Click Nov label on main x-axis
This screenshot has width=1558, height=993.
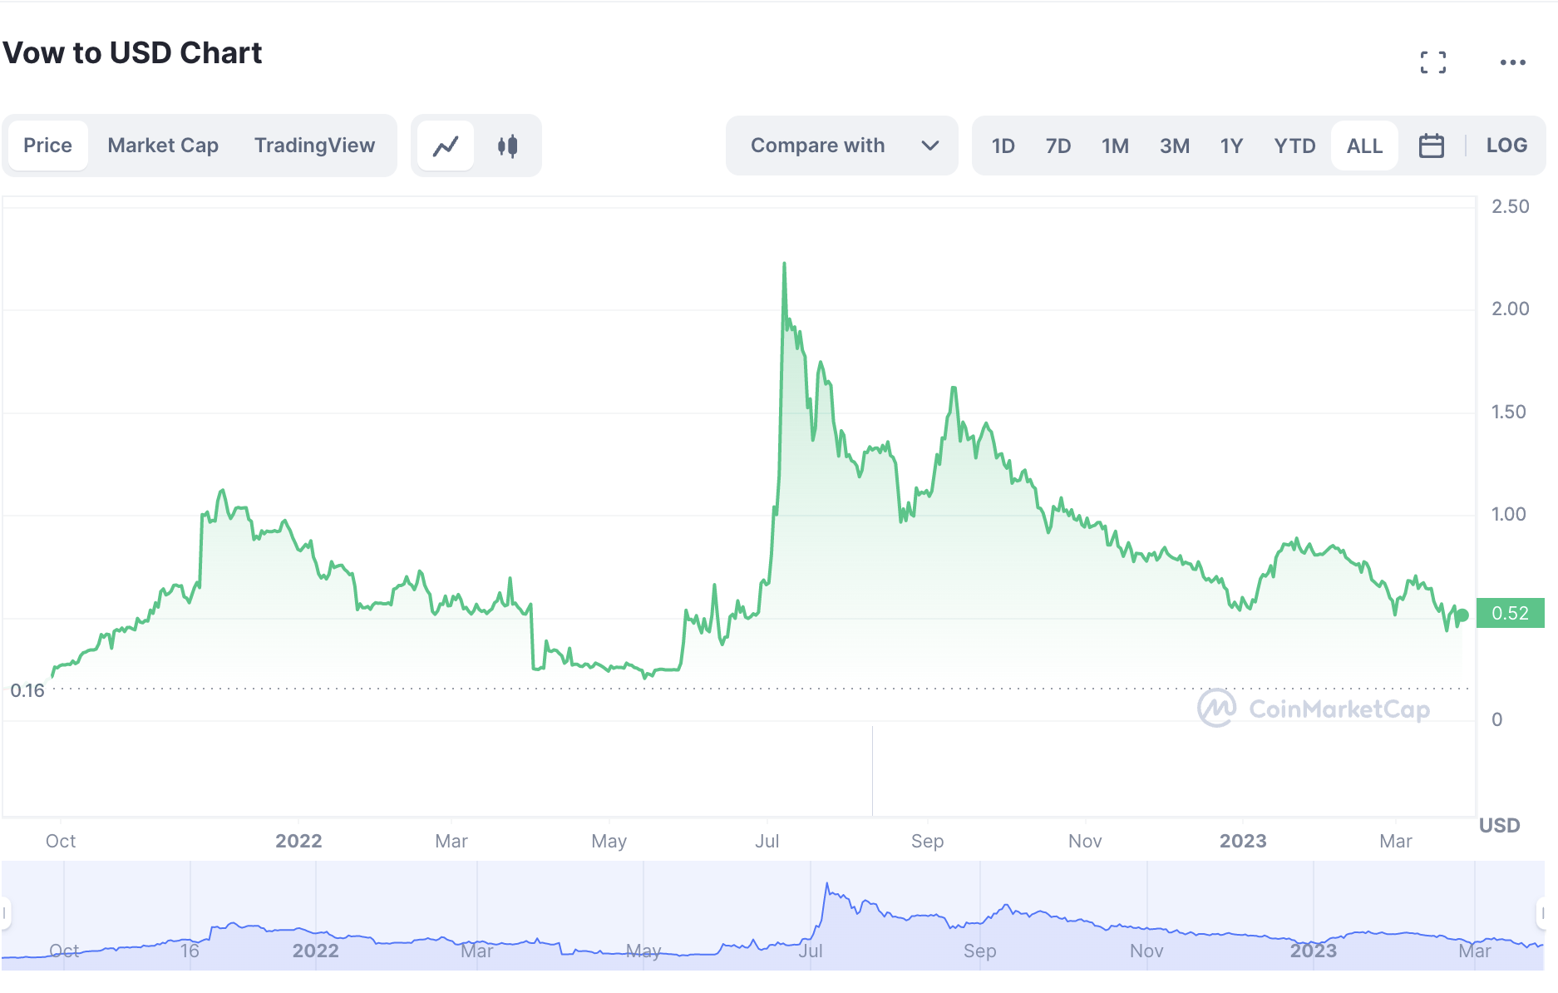1085,841
